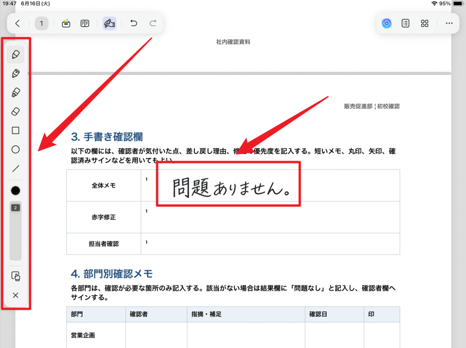Open the more options ellipsis menu
The width and height of the screenshot is (466, 348).
(449, 23)
